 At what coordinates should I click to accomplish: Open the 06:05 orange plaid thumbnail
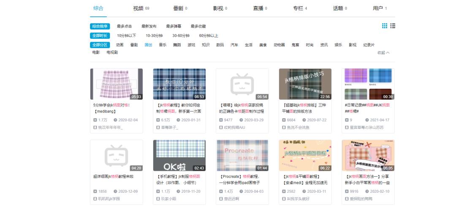click(x=368, y=155)
